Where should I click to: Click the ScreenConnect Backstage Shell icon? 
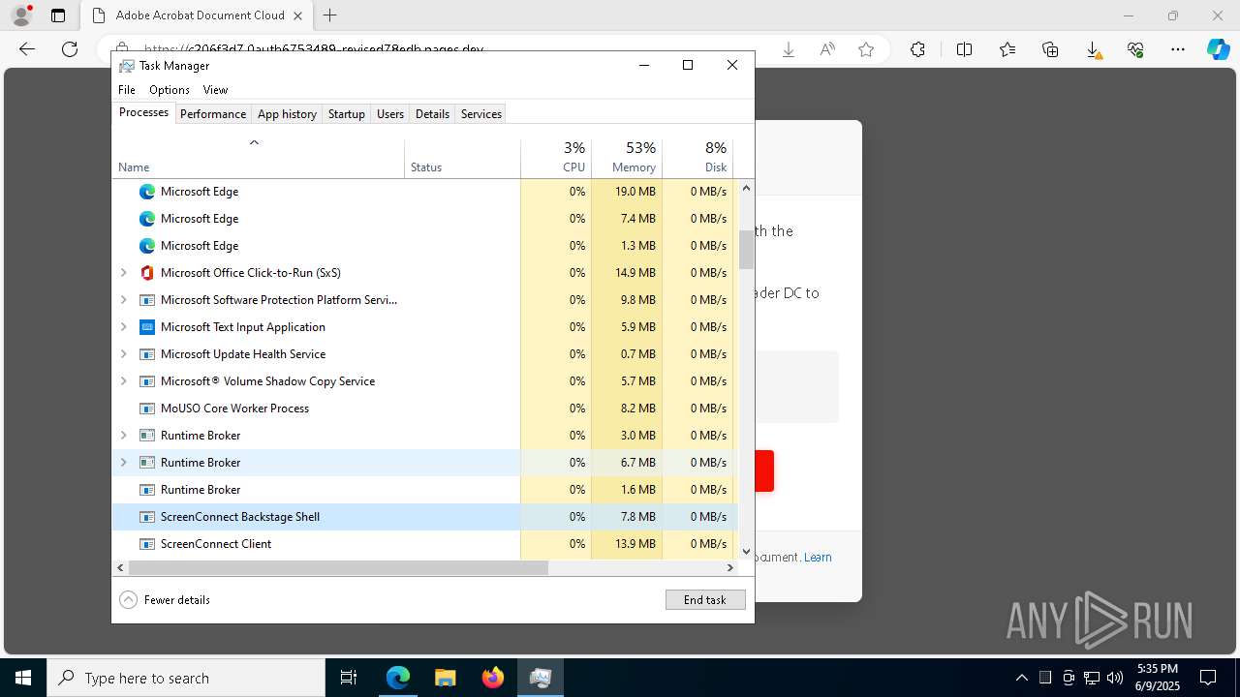click(147, 517)
